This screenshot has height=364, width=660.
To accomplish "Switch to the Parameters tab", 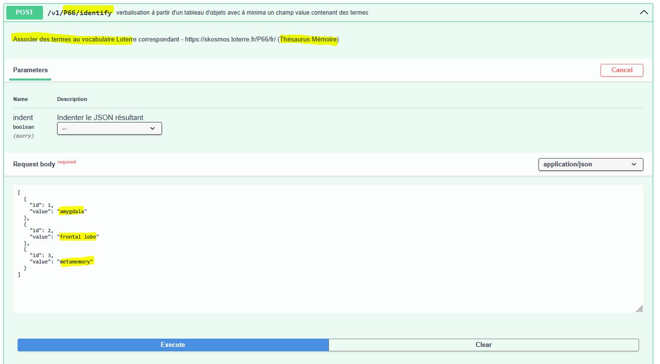I will (x=30, y=70).
